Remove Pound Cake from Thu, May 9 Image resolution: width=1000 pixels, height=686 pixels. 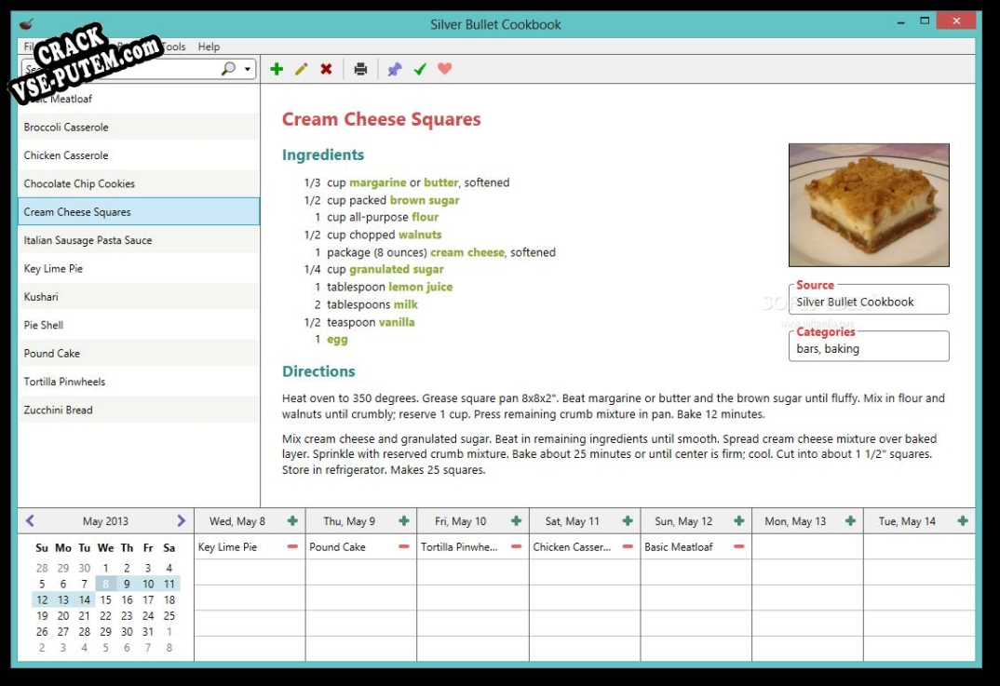click(x=404, y=547)
